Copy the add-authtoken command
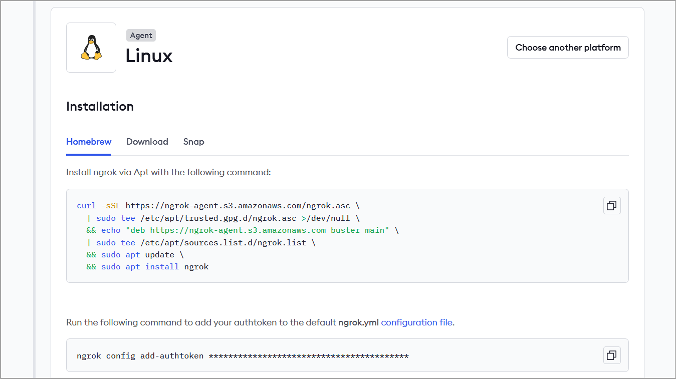The height and width of the screenshot is (379, 676). point(611,355)
